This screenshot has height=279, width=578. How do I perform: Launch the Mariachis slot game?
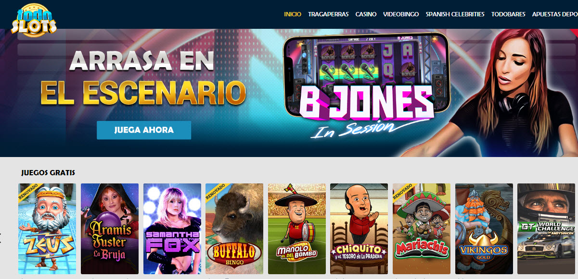[x=422, y=229]
